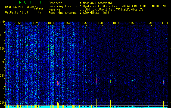Click the meteor echo beneath the 1100 label
This screenshot has width=171, height=108.
click(x=164, y=82)
